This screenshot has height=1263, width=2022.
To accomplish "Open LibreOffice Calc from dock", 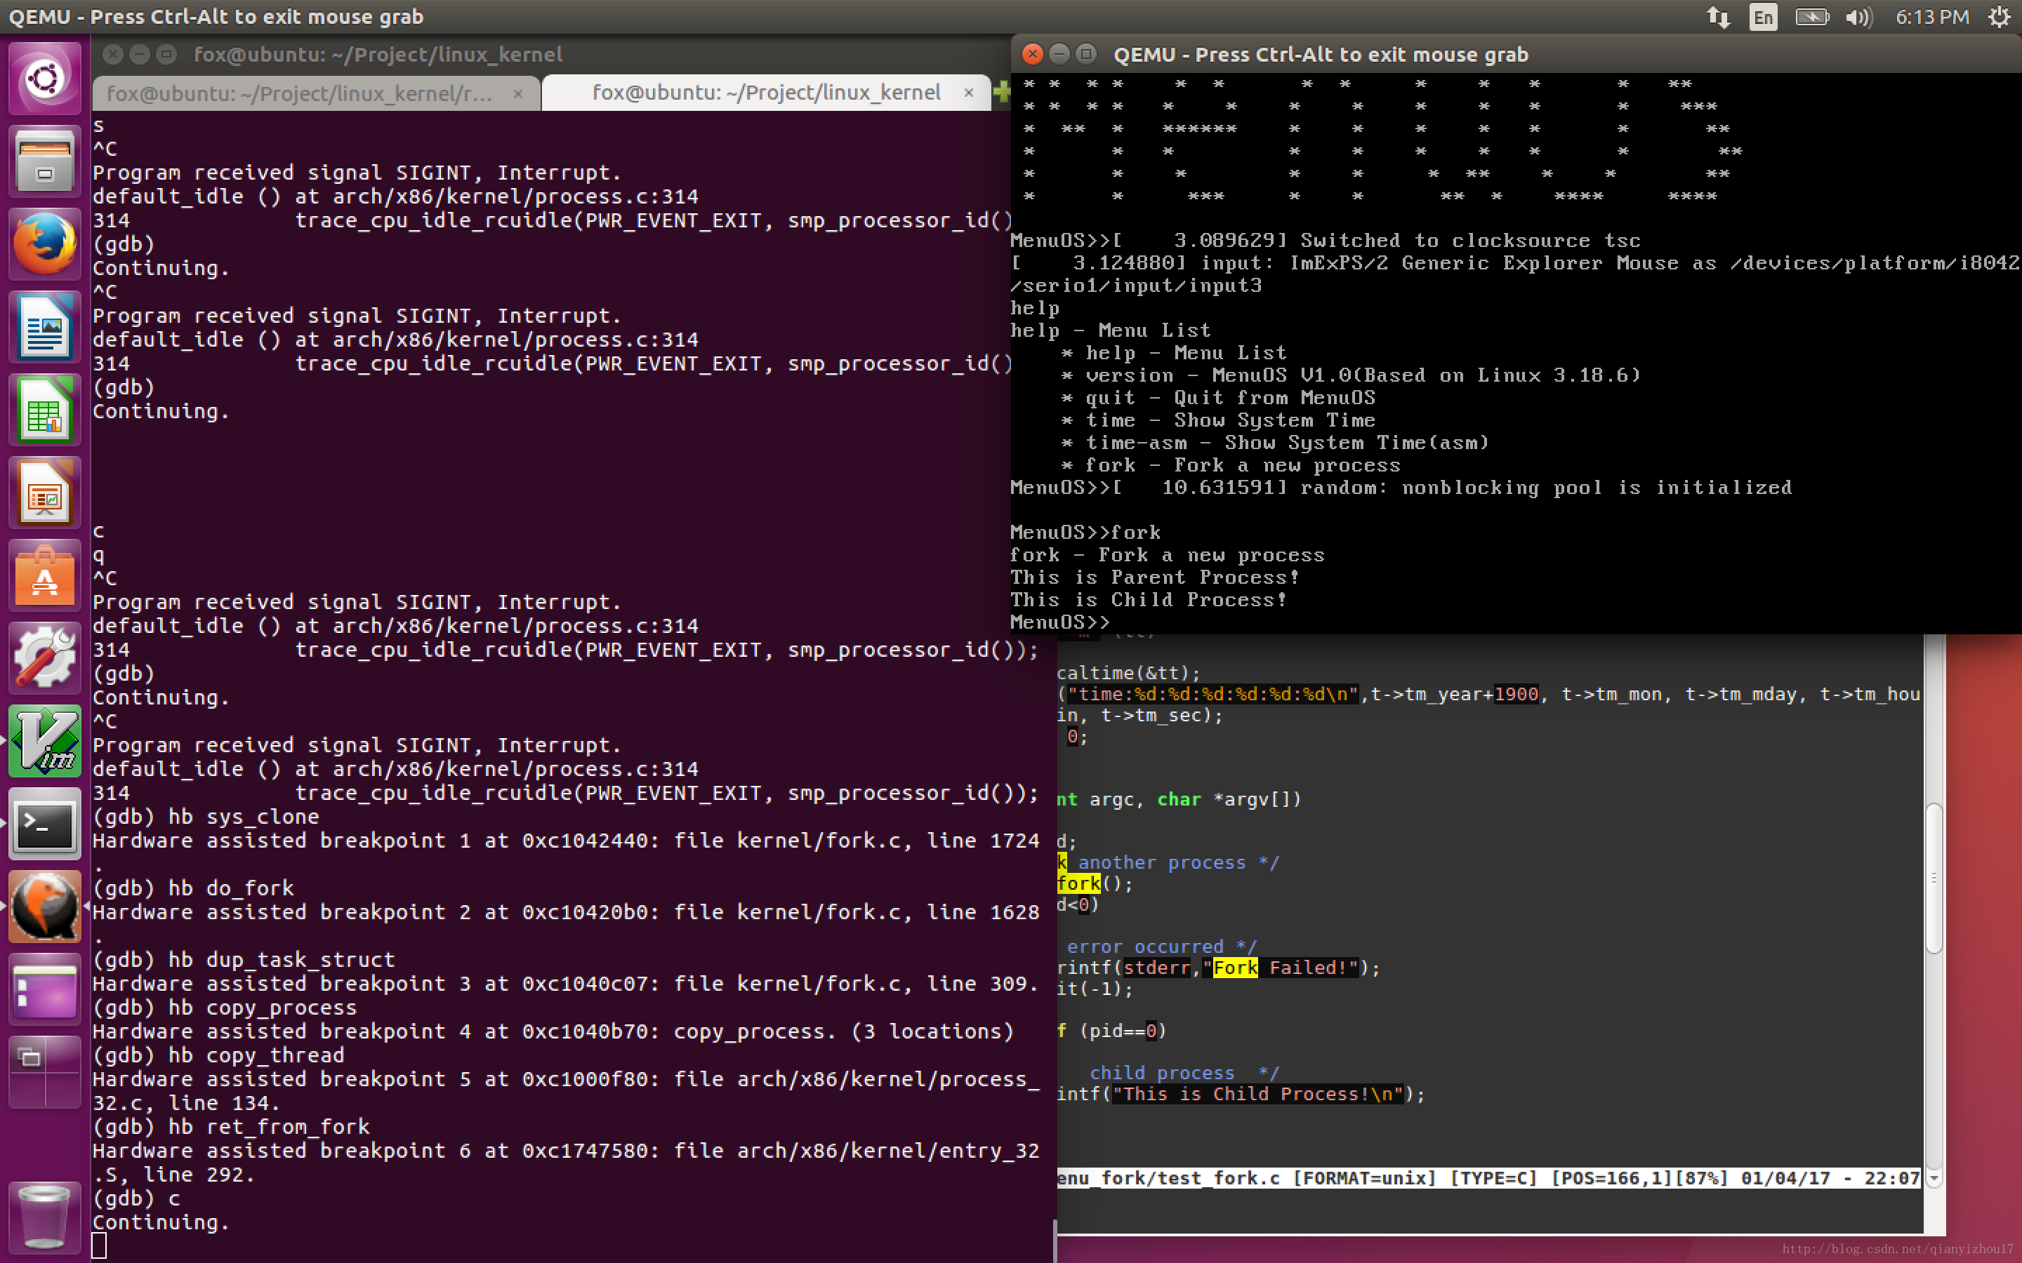I will tap(44, 409).
